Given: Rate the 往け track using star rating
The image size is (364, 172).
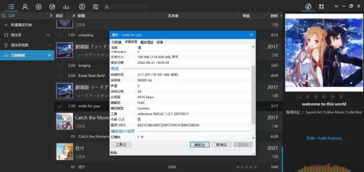Looking at the screenshot, I should coord(246,167).
